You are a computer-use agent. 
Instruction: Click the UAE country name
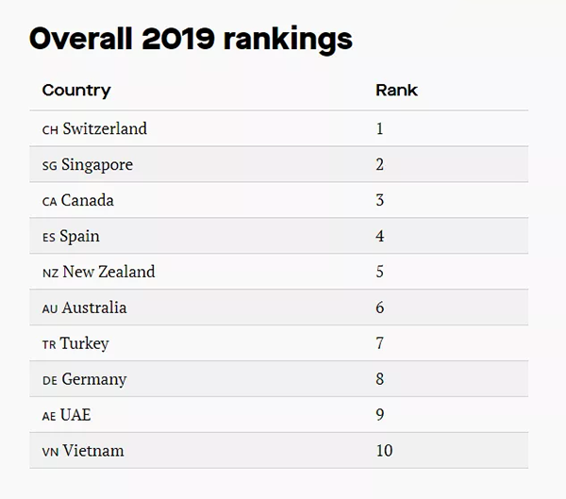pos(76,415)
